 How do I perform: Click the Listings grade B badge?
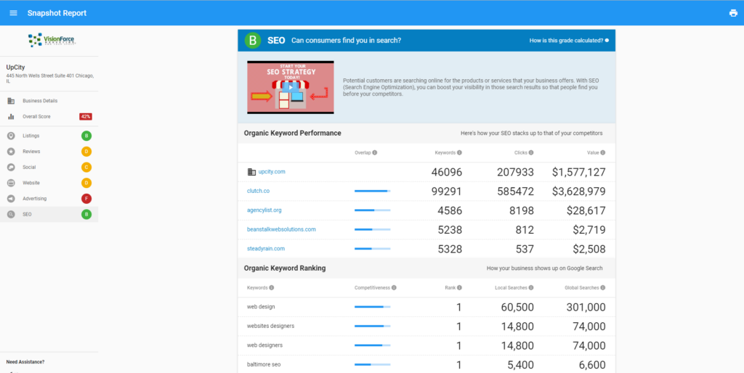pos(86,136)
